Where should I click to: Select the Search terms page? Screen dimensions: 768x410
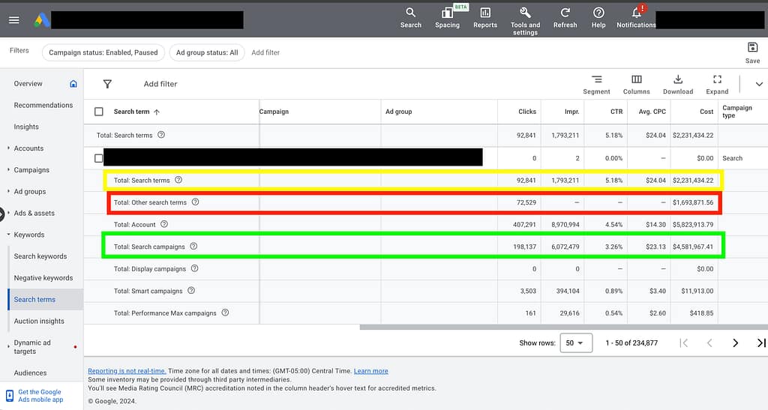34,299
